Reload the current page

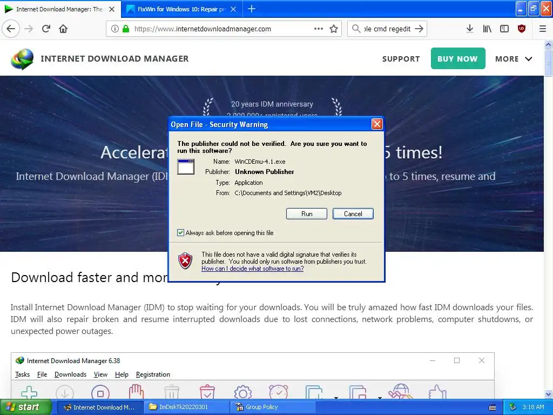(46, 29)
